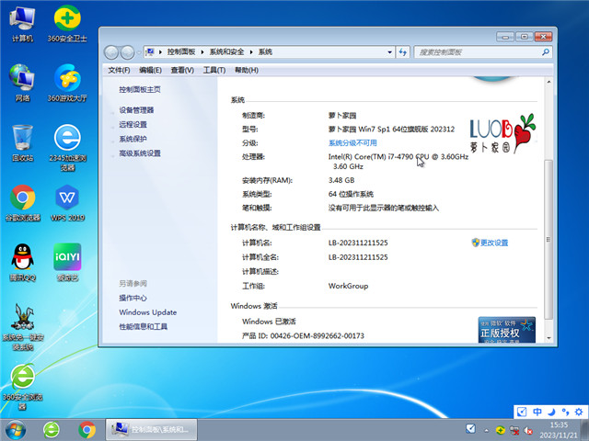Expand the arrow after 系统和安全 breadcrumb
The height and width of the screenshot is (441, 589).
point(251,52)
